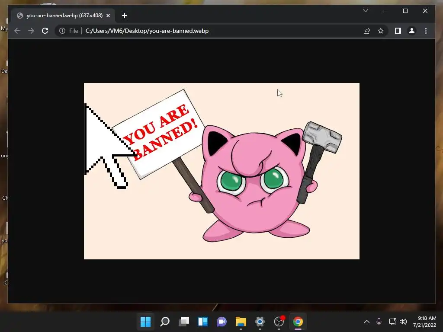The image size is (443, 332).
Task: Open the volume tray icon
Action: pyautogui.click(x=403, y=322)
